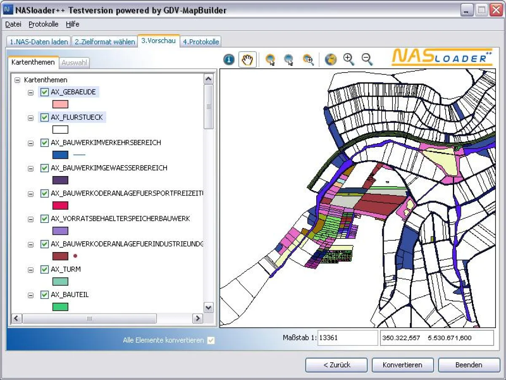Click the Maßstab scale input field

347,338
